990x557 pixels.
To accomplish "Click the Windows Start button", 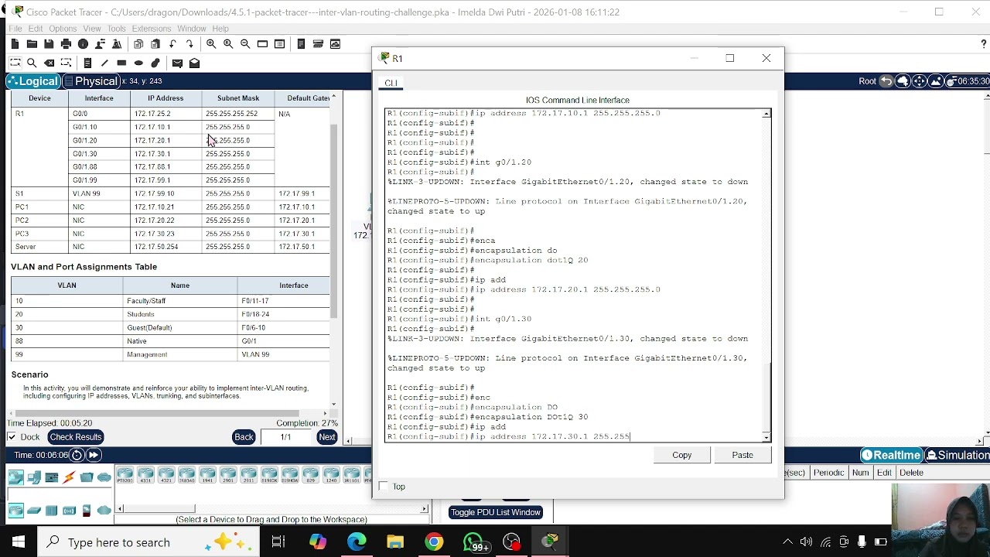I will 19,542.
